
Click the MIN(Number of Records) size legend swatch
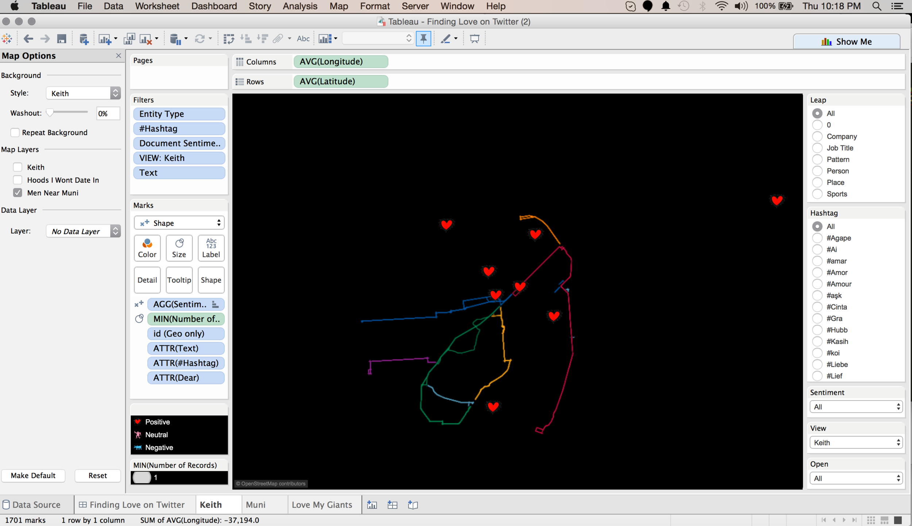tap(142, 478)
